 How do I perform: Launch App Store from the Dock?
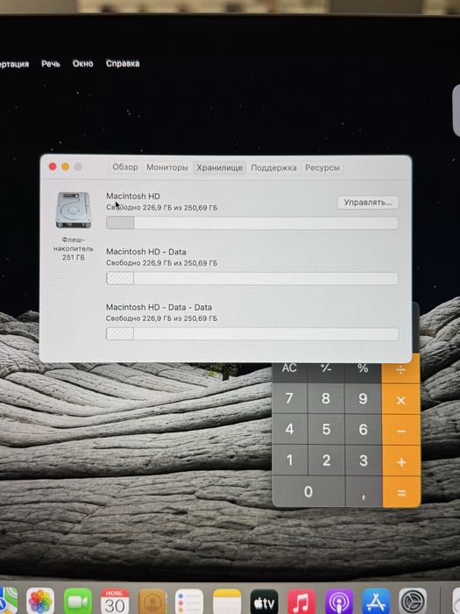point(376,601)
